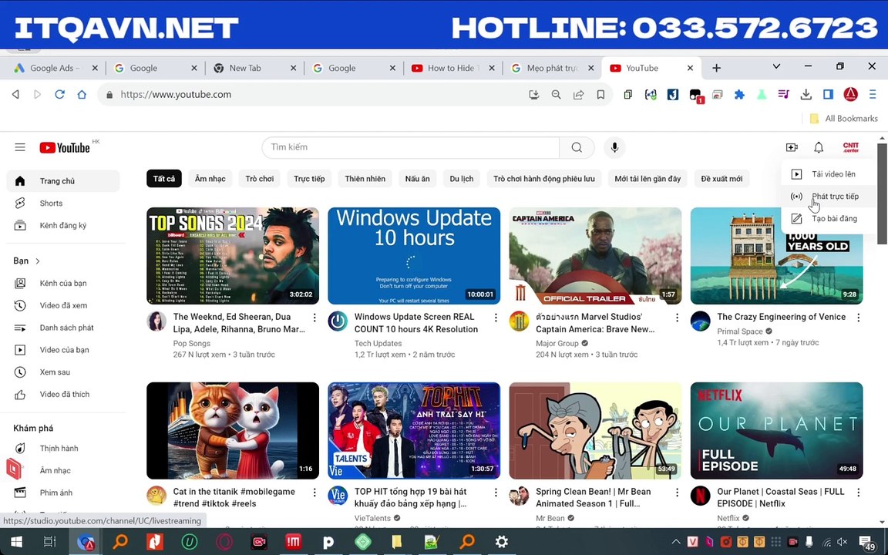This screenshot has height=555, width=888.
Task: Open Pop Songs channel avatar
Action: (156, 321)
